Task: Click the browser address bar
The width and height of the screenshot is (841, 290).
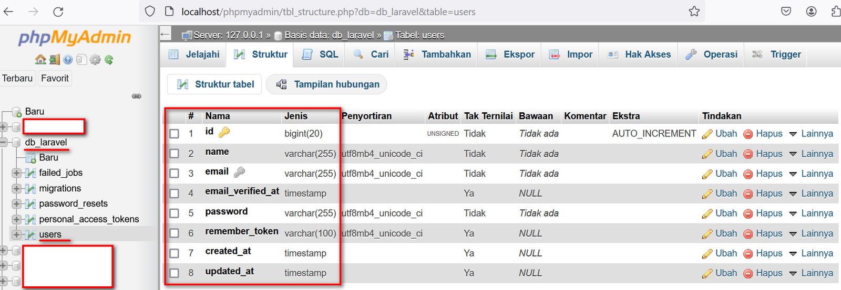Action: (420, 12)
